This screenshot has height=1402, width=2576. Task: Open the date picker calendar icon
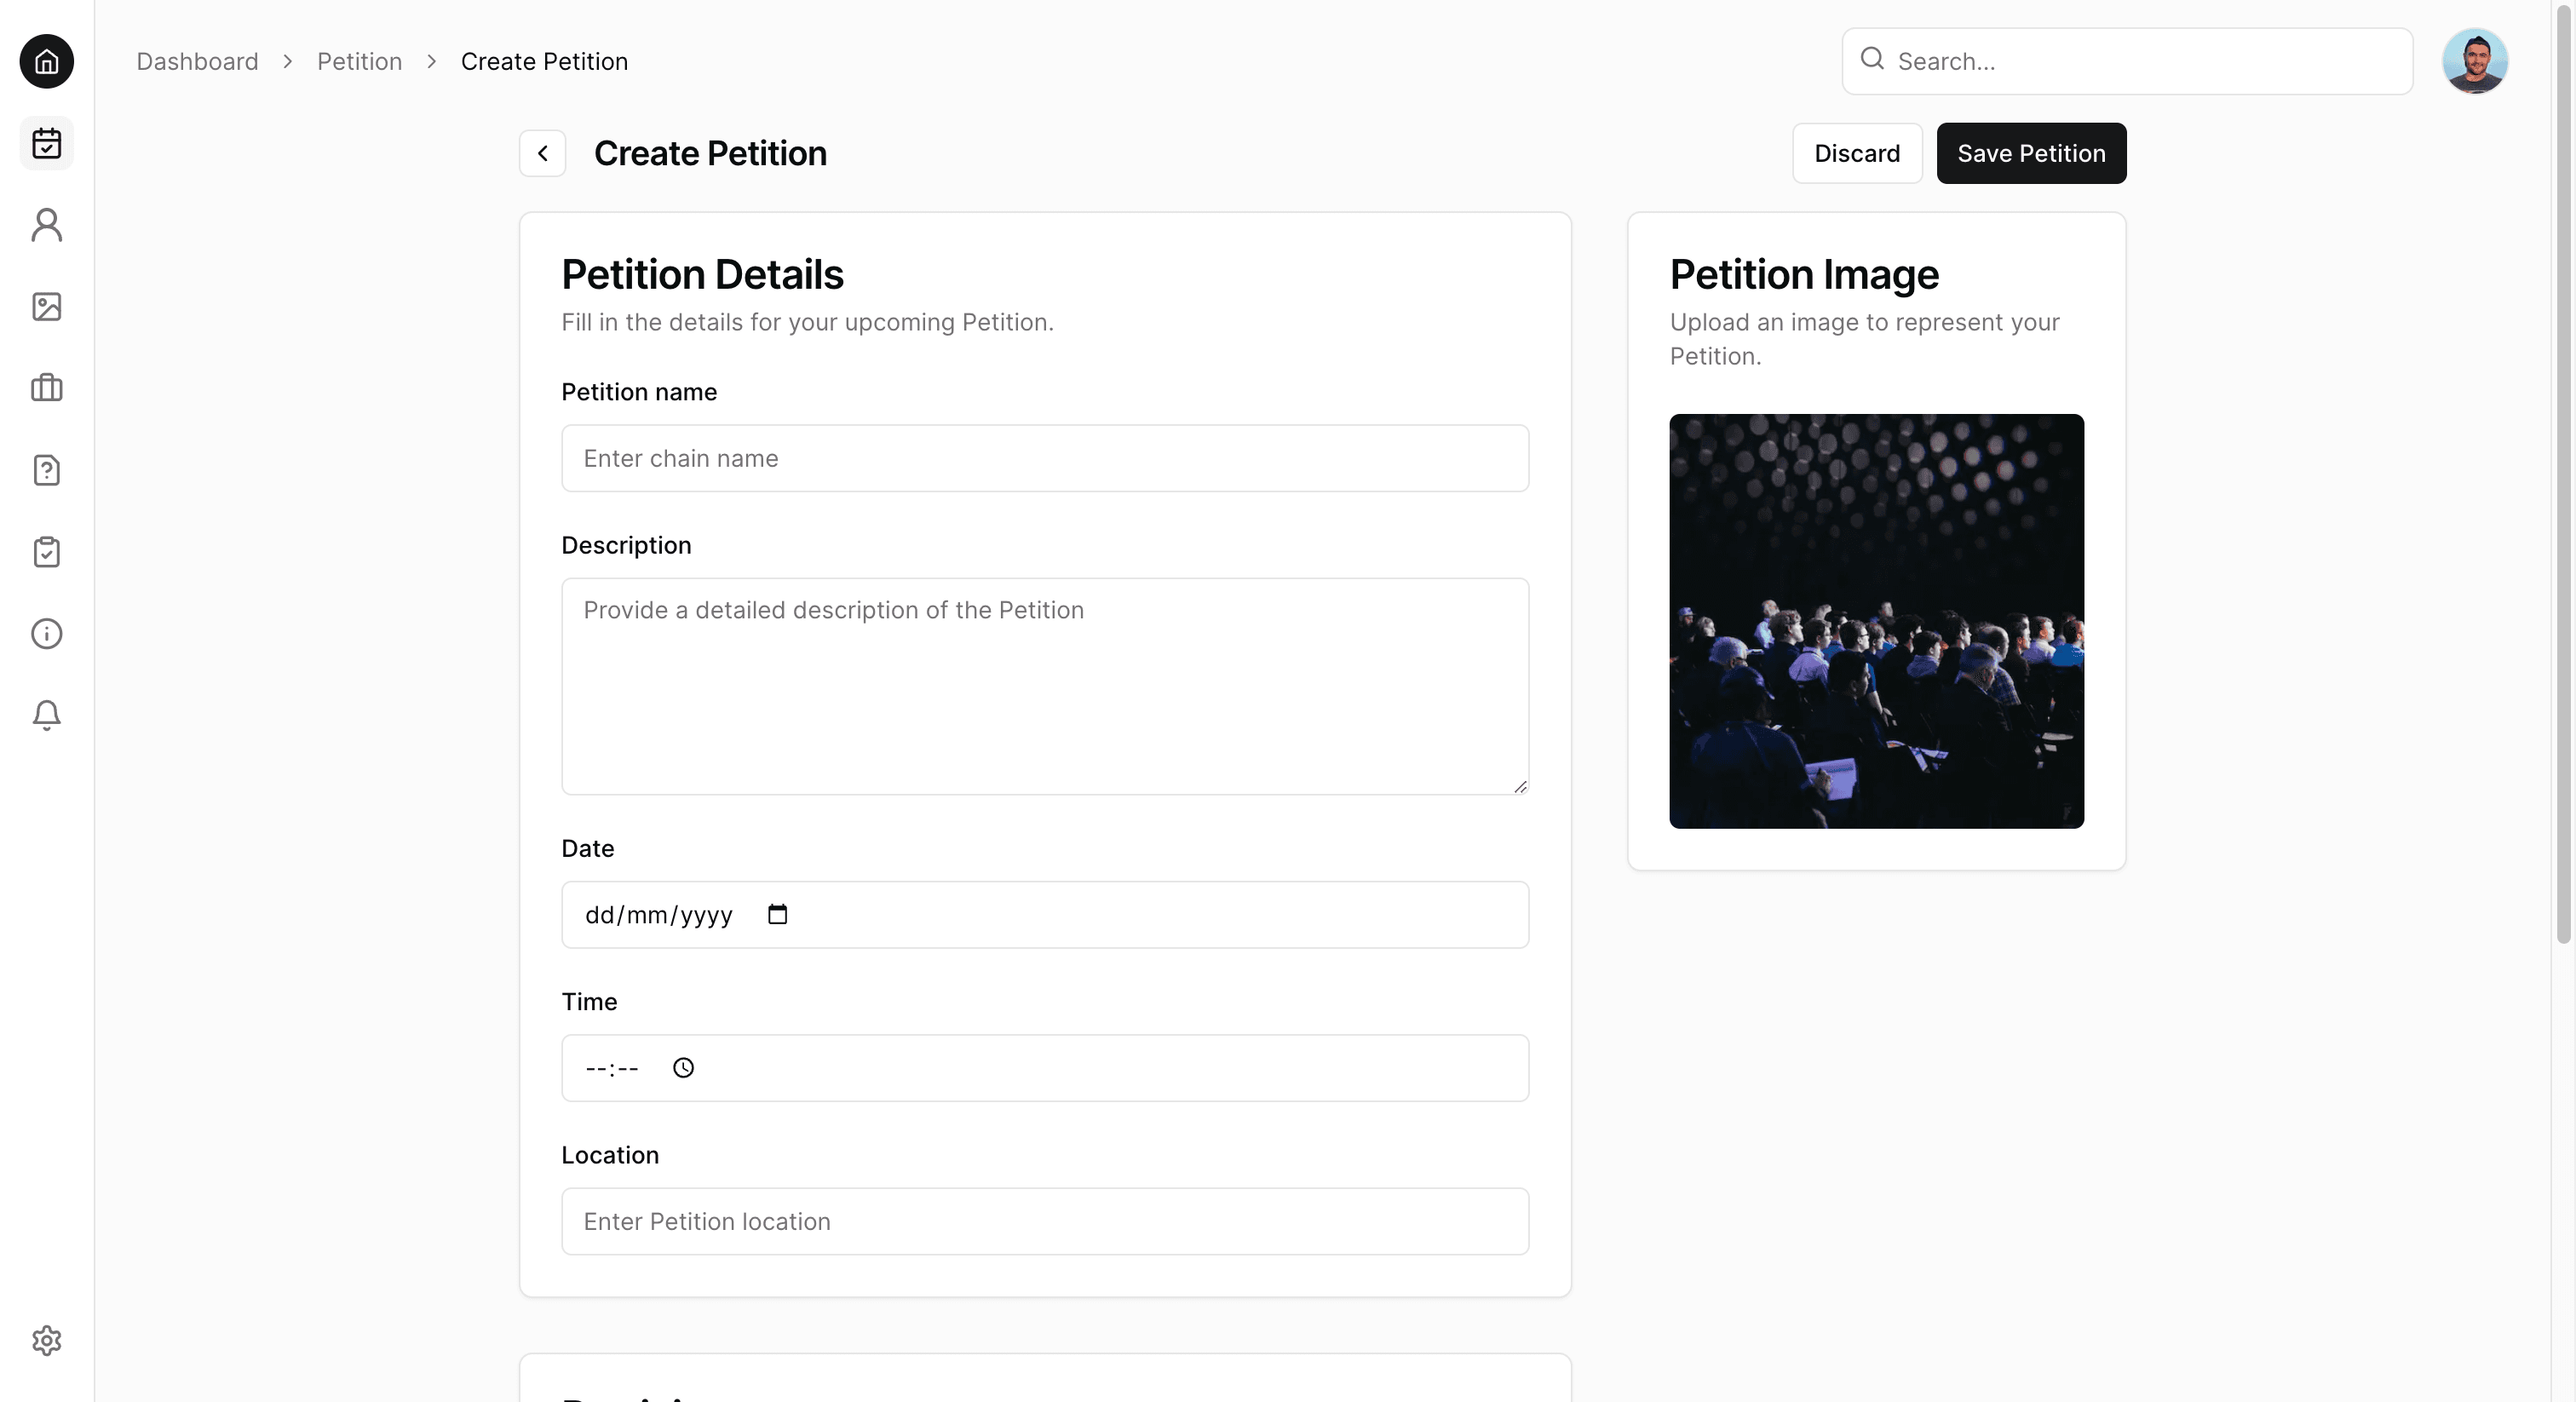pos(777,914)
